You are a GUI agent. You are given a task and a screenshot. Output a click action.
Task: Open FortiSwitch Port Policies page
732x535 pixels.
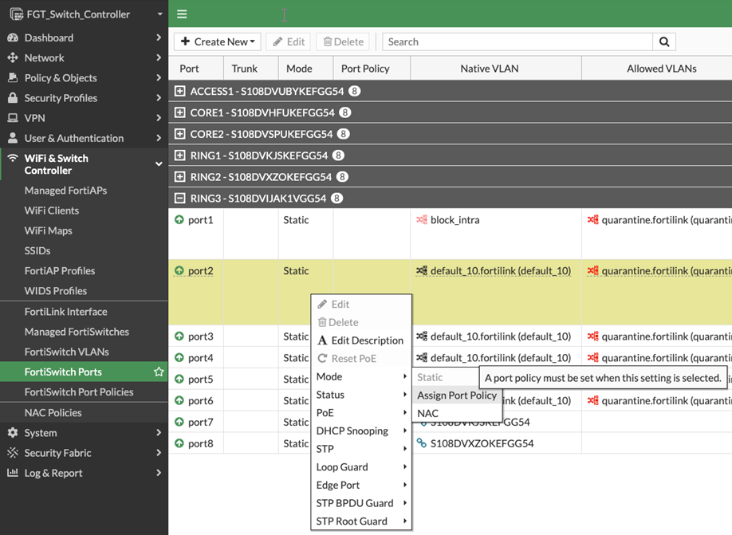point(79,392)
